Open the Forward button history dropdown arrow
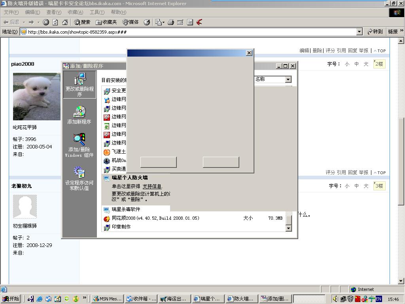Viewport: 405px width, 304px height. (x=38, y=22)
